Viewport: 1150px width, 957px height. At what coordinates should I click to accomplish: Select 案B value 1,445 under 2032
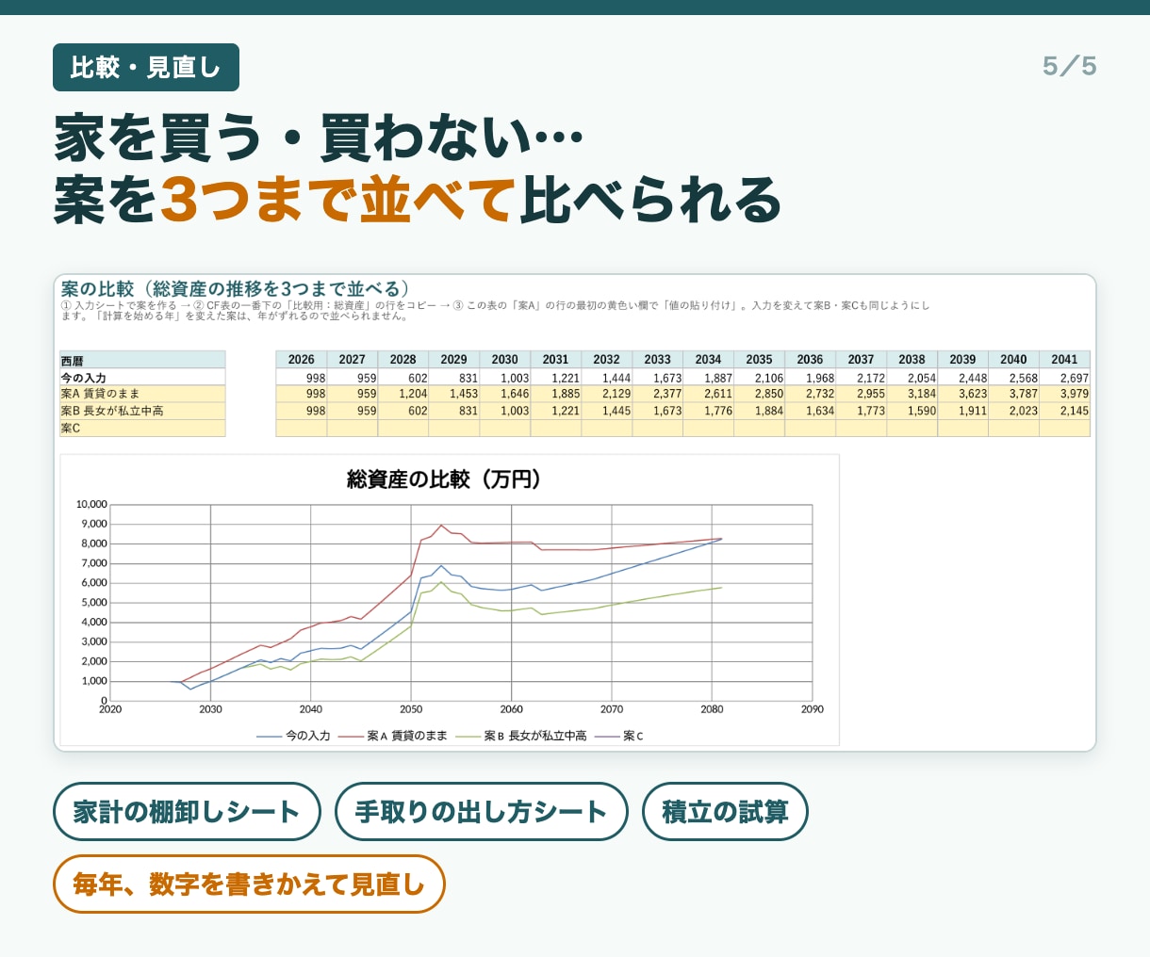(607, 411)
